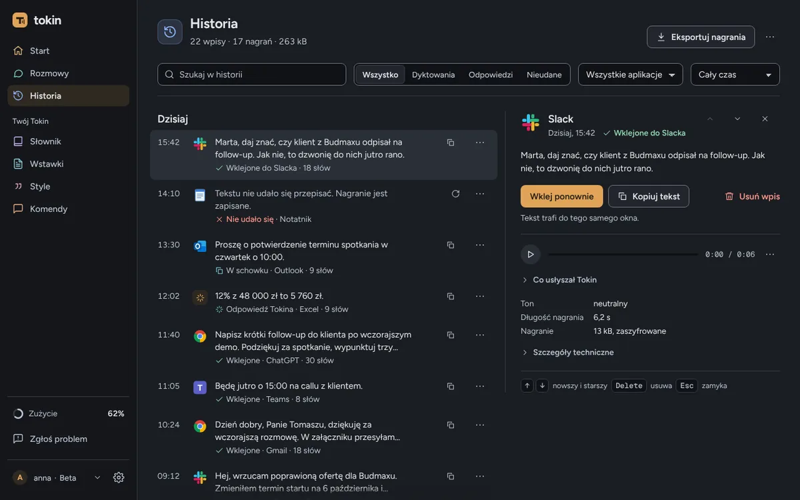Copy the 13:30 Outlook entry text icon

click(x=451, y=245)
